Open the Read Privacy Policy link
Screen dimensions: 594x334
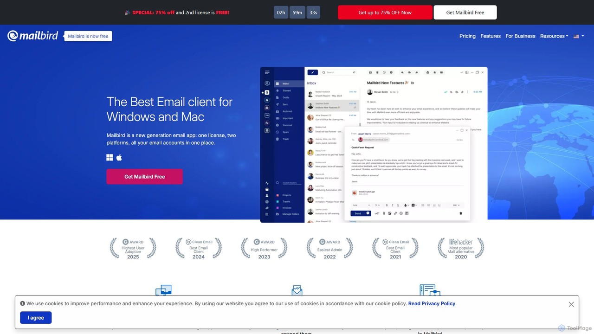point(432,303)
